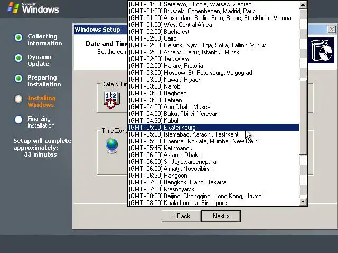Select Baku, Tbilisi, Yerevan time zone
Image resolution: width=338 pixels, height=253 pixels.
tap(213, 114)
